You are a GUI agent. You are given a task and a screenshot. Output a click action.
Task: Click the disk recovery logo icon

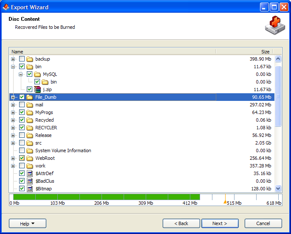click(x=275, y=25)
